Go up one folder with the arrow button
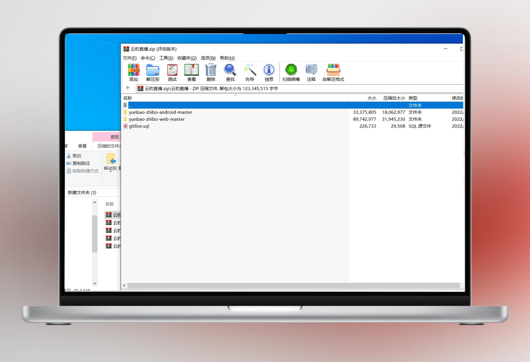The width and height of the screenshot is (530, 362). click(x=128, y=88)
